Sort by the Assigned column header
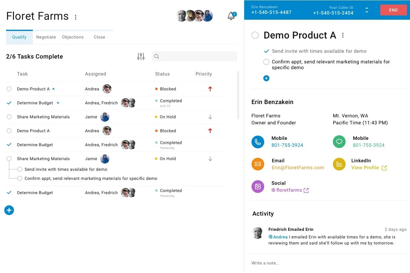410x273 pixels. (x=96, y=74)
